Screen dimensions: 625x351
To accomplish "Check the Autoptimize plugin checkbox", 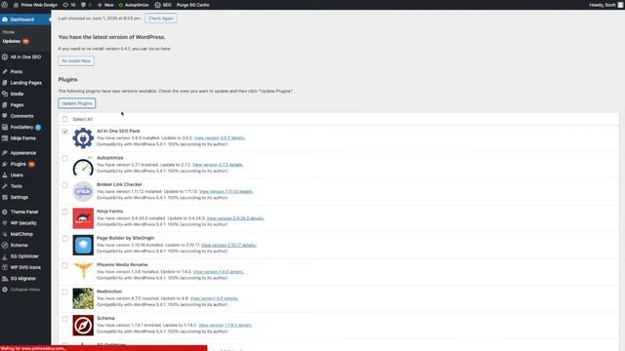I will pyautogui.click(x=64, y=158).
